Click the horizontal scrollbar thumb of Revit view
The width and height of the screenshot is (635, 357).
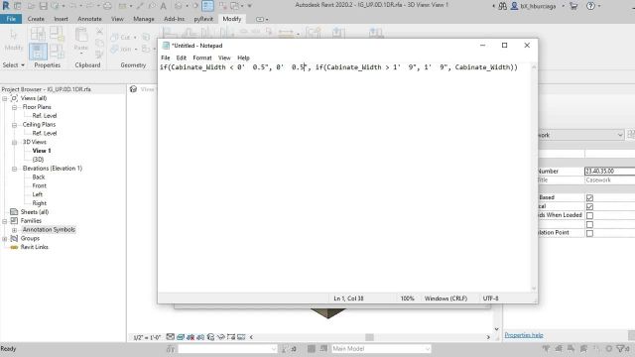pyautogui.click(x=369, y=337)
